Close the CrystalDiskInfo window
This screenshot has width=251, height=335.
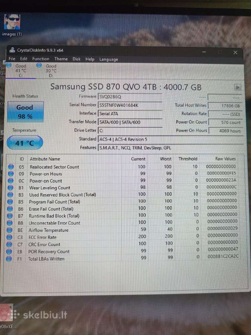pyautogui.click(x=235, y=52)
